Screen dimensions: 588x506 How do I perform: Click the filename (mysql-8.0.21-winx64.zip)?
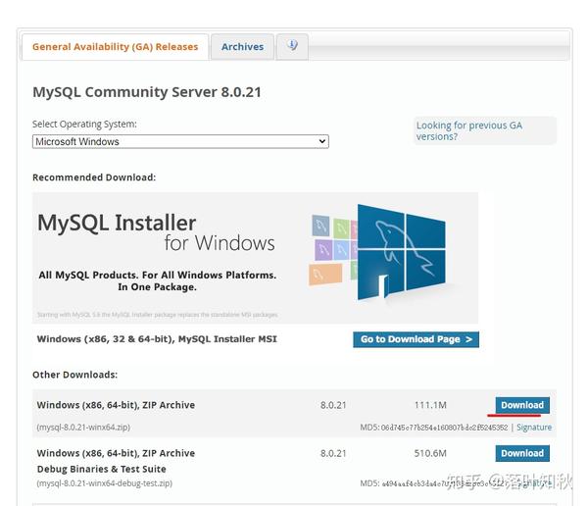pyautogui.click(x=83, y=428)
